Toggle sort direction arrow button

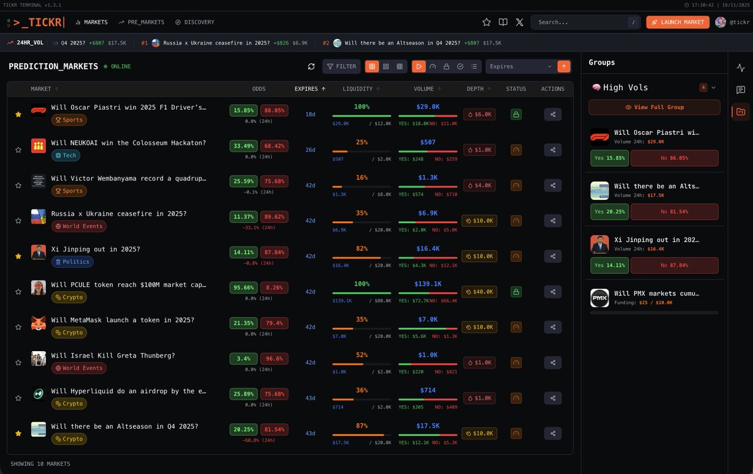[x=564, y=66]
